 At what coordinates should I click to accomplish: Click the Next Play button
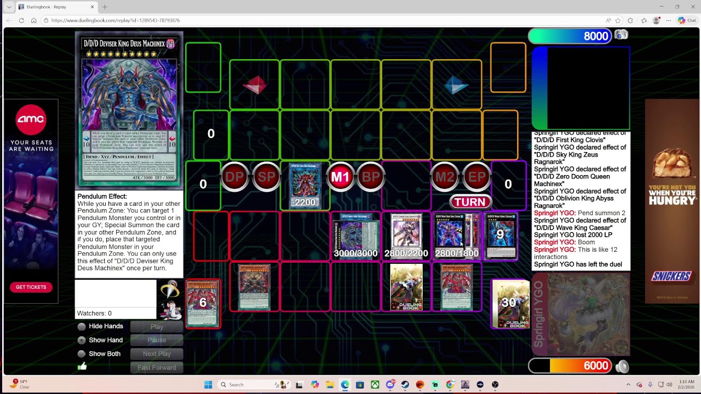(x=157, y=354)
